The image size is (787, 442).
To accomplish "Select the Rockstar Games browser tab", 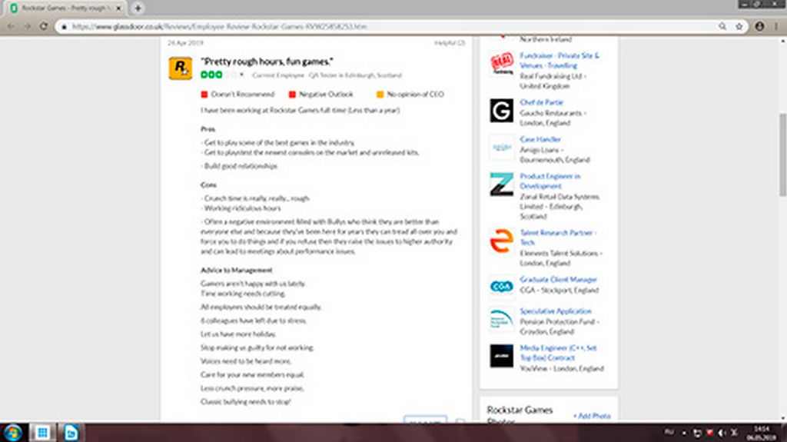I will (x=66, y=8).
